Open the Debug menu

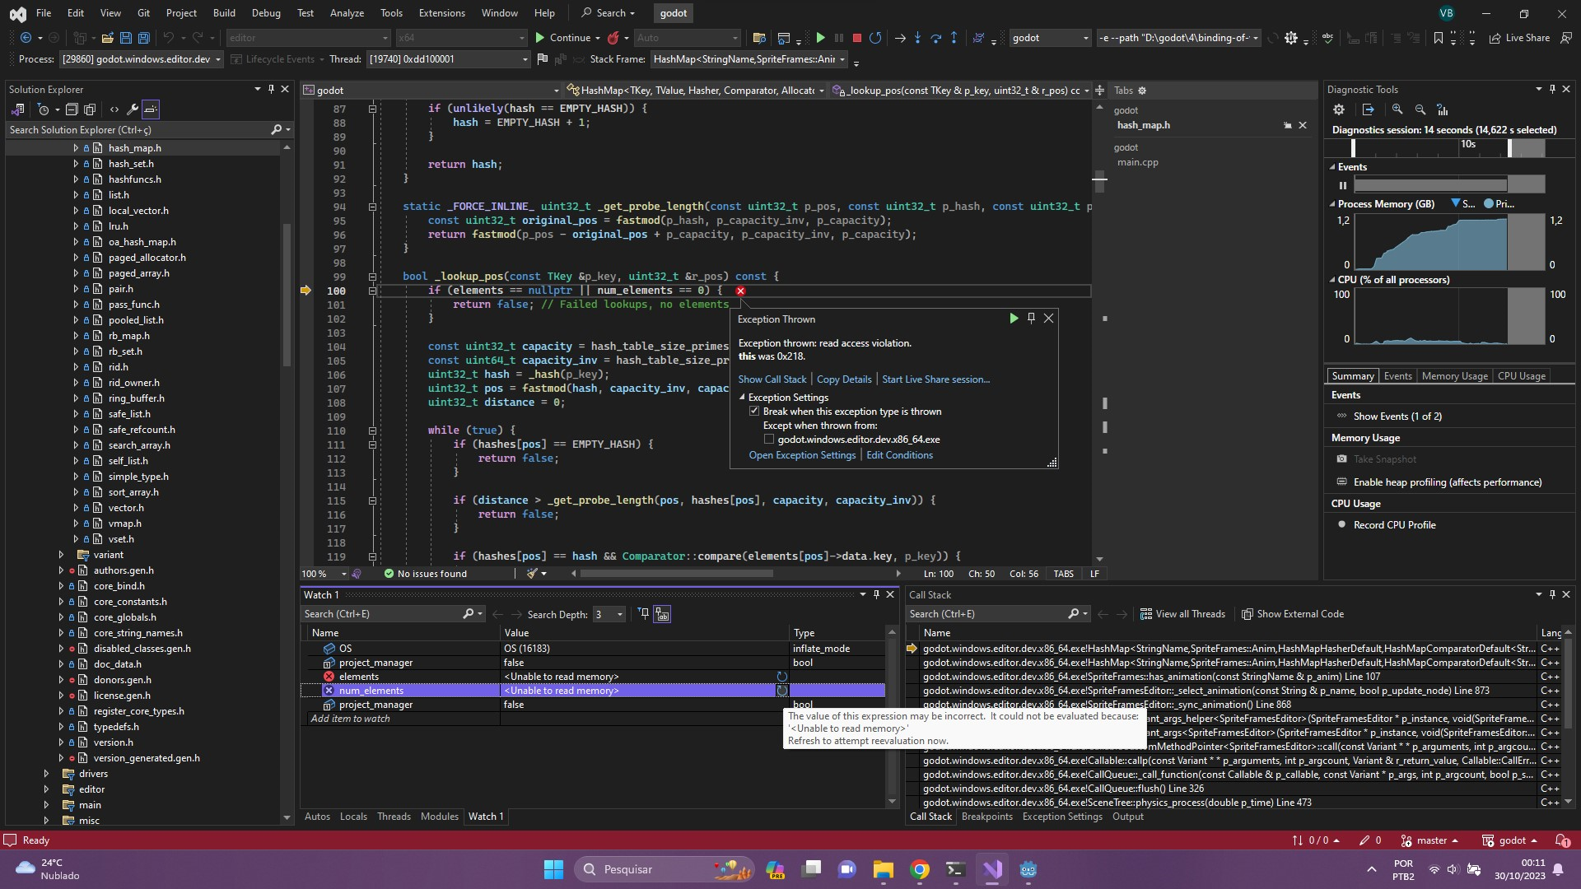point(265,12)
